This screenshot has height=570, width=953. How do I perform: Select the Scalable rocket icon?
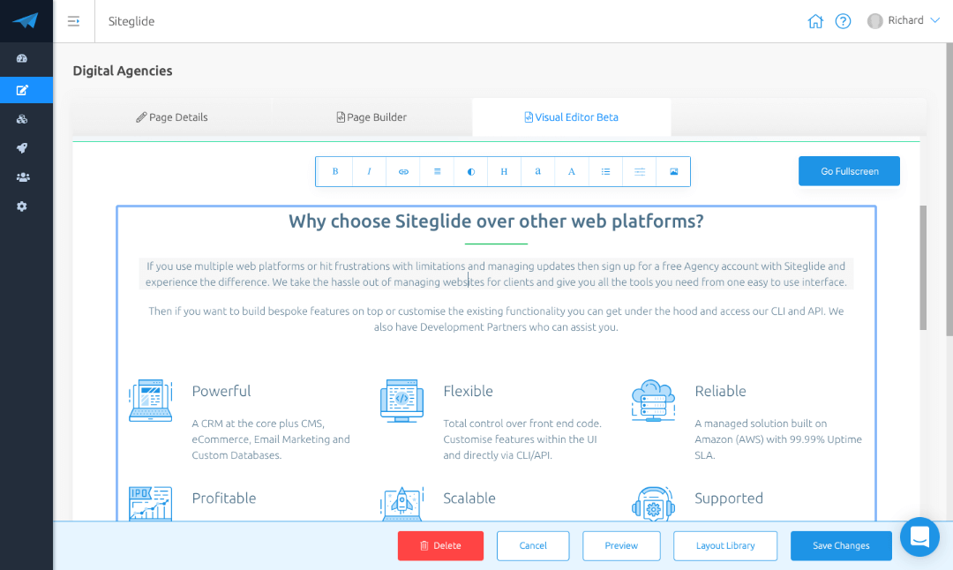401,503
